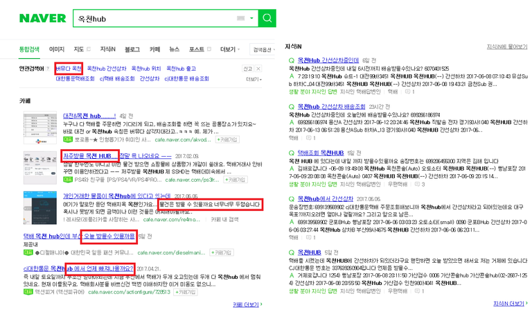The height and width of the screenshot is (310, 532).
Task: Go to the 카페 tab
Action: click(x=154, y=49)
